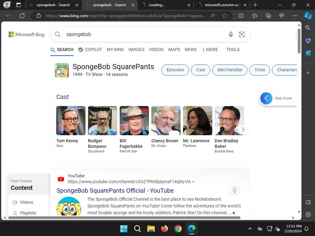This screenshot has height=236, width=315.
Task: Click the Read aloud icon in address bar
Action: point(213,16)
